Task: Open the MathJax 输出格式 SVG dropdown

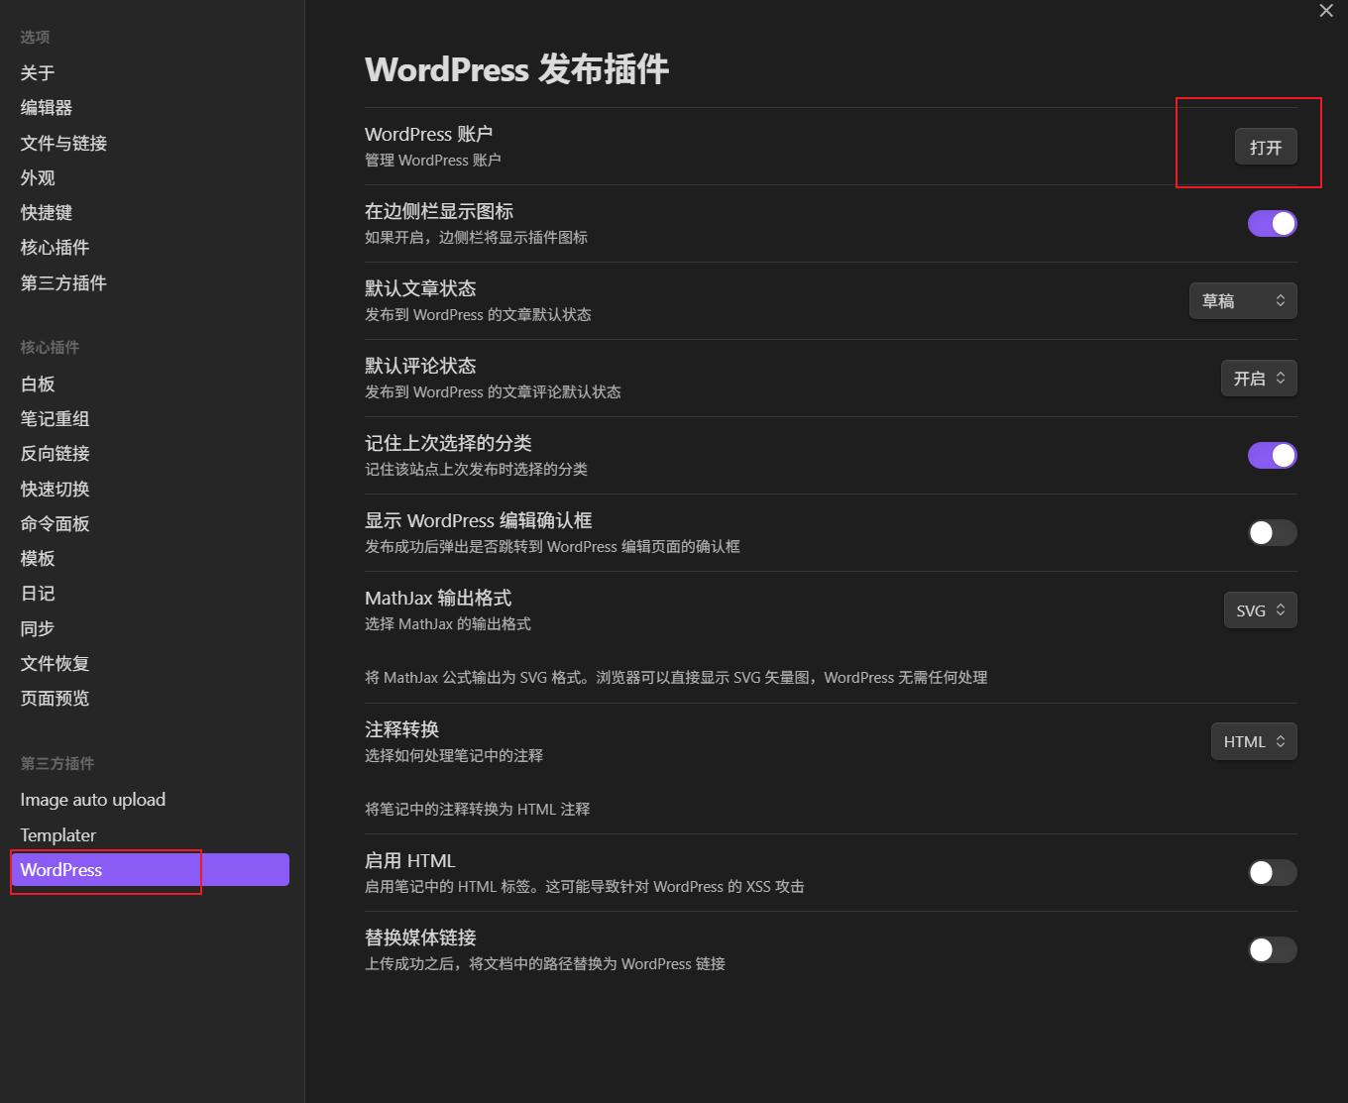Action: click(x=1261, y=610)
